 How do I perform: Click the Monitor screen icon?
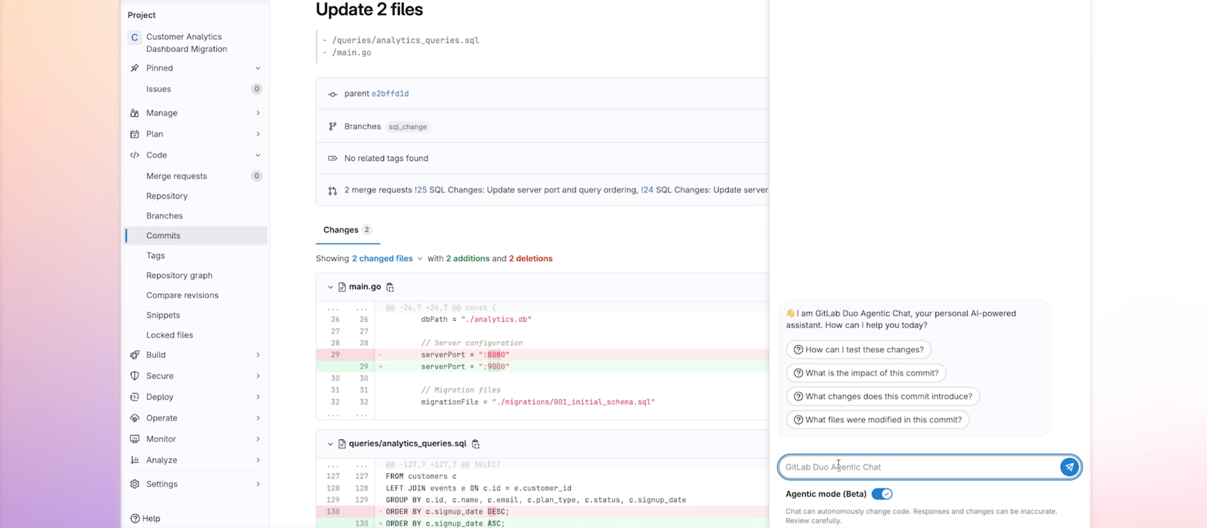(135, 439)
